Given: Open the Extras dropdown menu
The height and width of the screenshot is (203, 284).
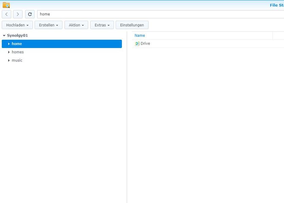Looking at the screenshot, I should [102, 25].
